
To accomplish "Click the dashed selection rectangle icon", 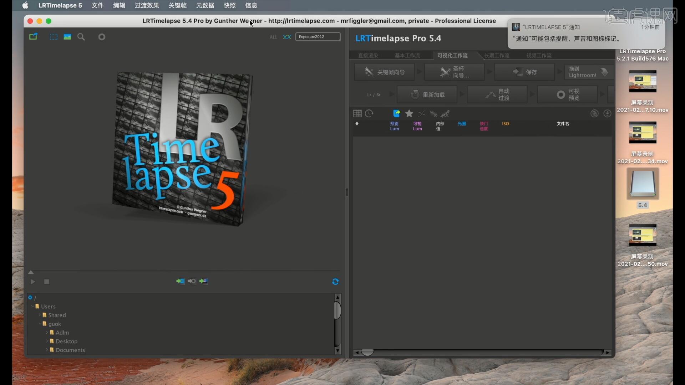I will point(54,37).
